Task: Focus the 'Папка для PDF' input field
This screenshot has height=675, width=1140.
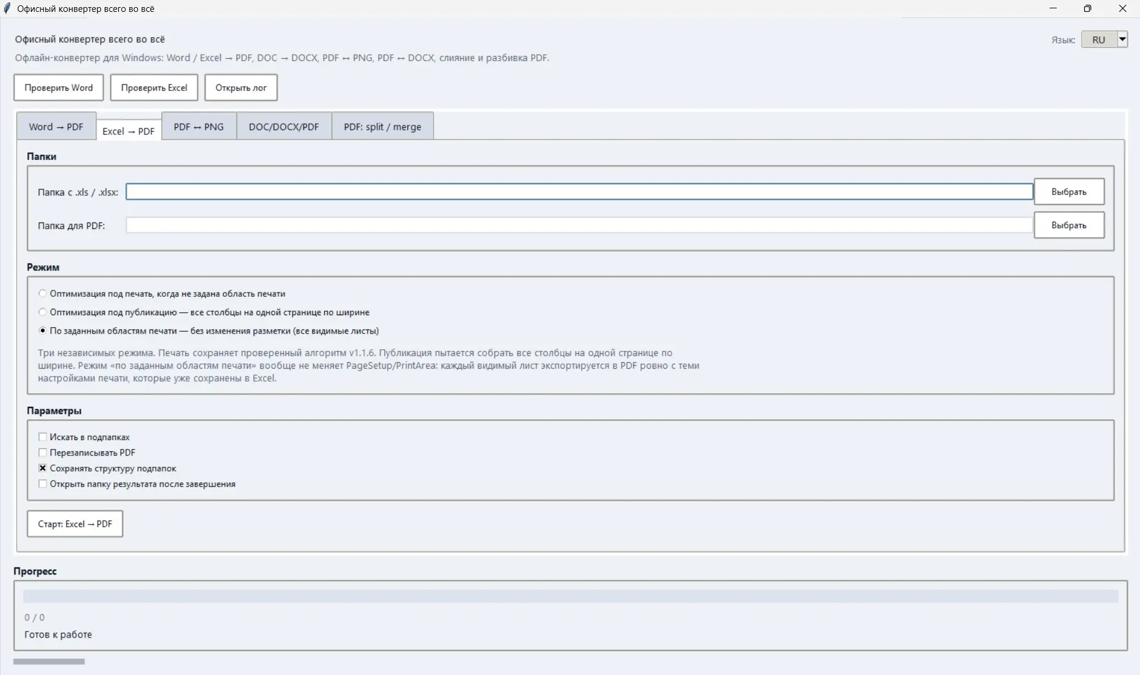Action: click(579, 225)
